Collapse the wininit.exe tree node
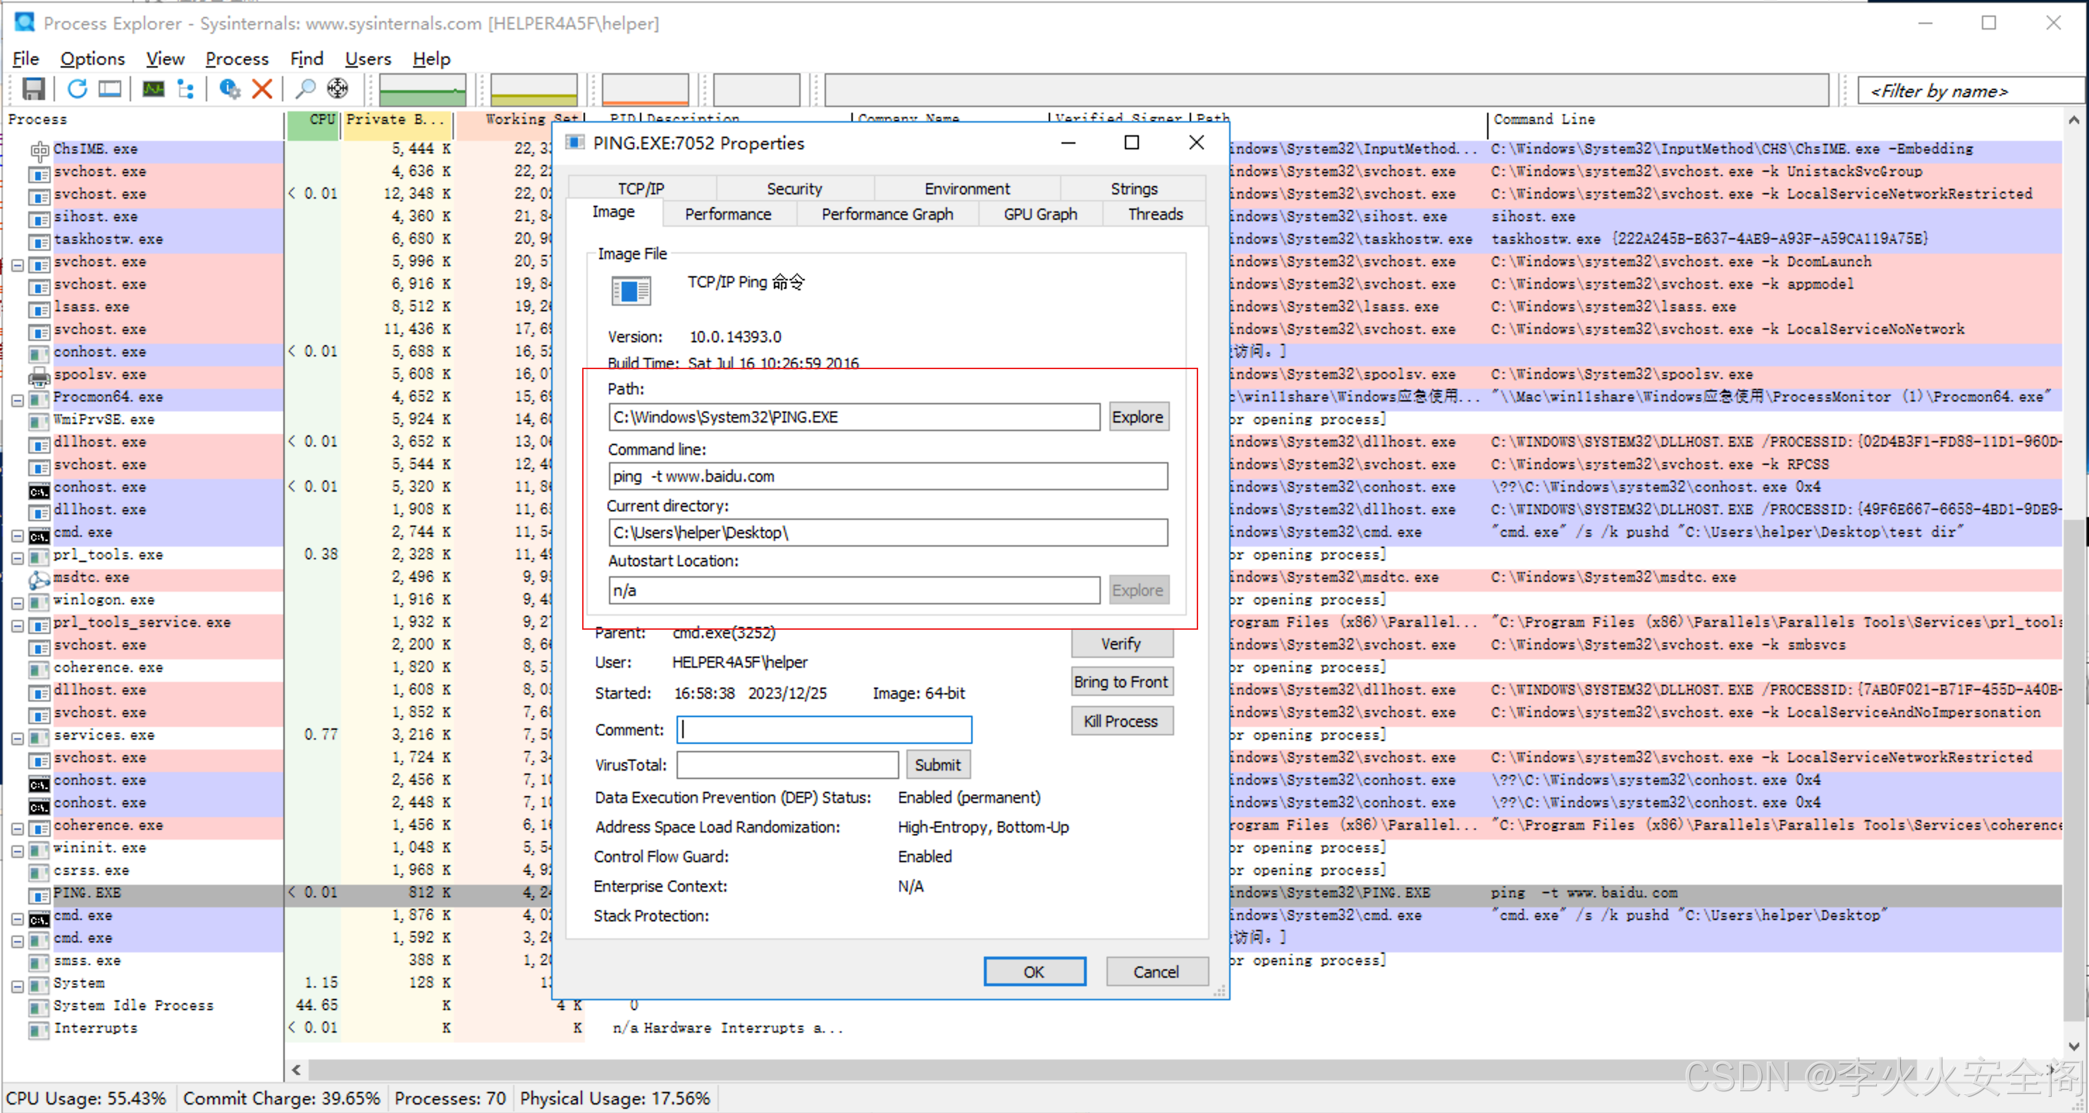Image resolution: width=2089 pixels, height=1113 pixels. coord(17,850)
